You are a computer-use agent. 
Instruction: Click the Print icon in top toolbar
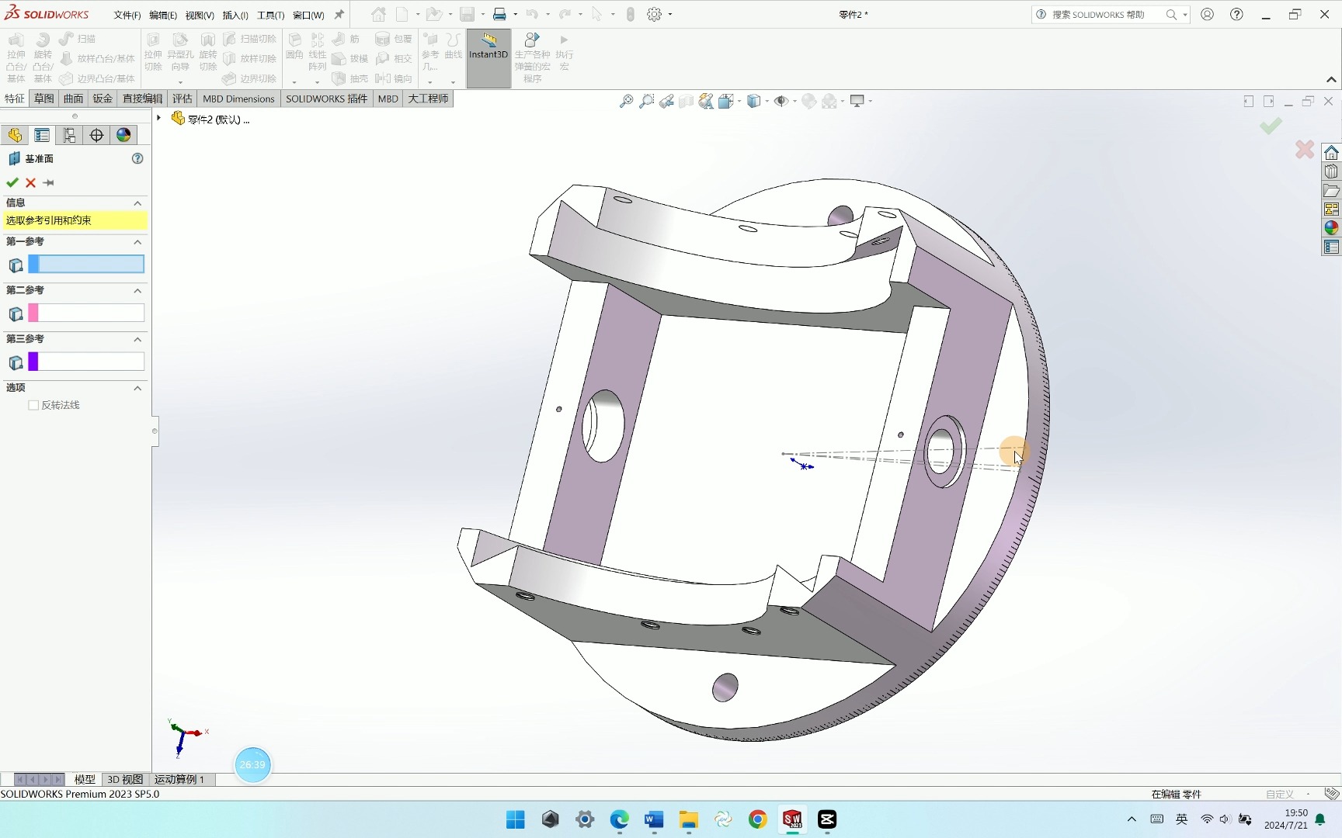click(499, 14)
